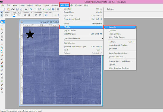Choose Select Similar...
This screenshot has height=112, width=163.
[120, 34]
